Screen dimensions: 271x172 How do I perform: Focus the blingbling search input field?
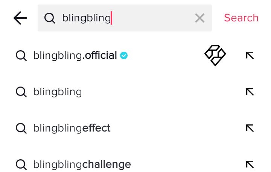pos(125,18)
